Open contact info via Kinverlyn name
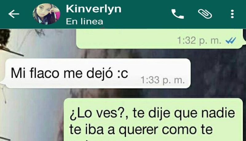 (x=94, y=9)
